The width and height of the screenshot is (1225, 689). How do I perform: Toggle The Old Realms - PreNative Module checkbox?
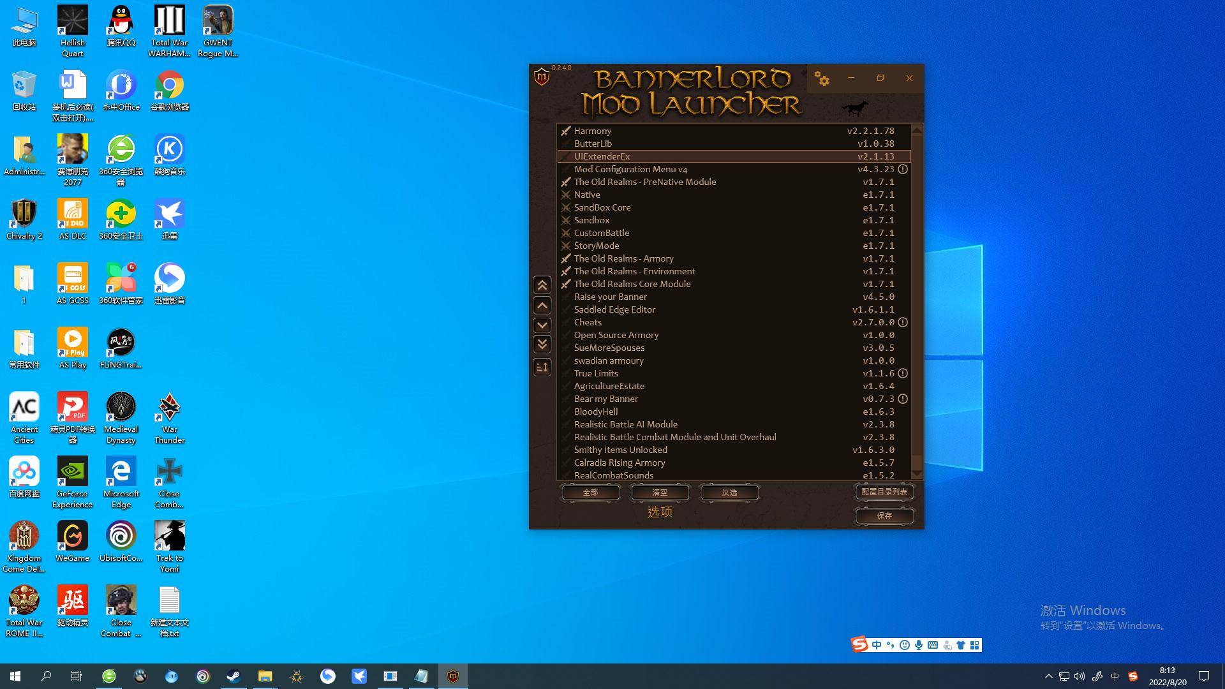tap(566, 182)
